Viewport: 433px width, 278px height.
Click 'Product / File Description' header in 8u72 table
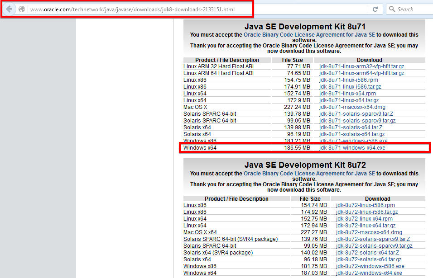(x=236, y=199)
